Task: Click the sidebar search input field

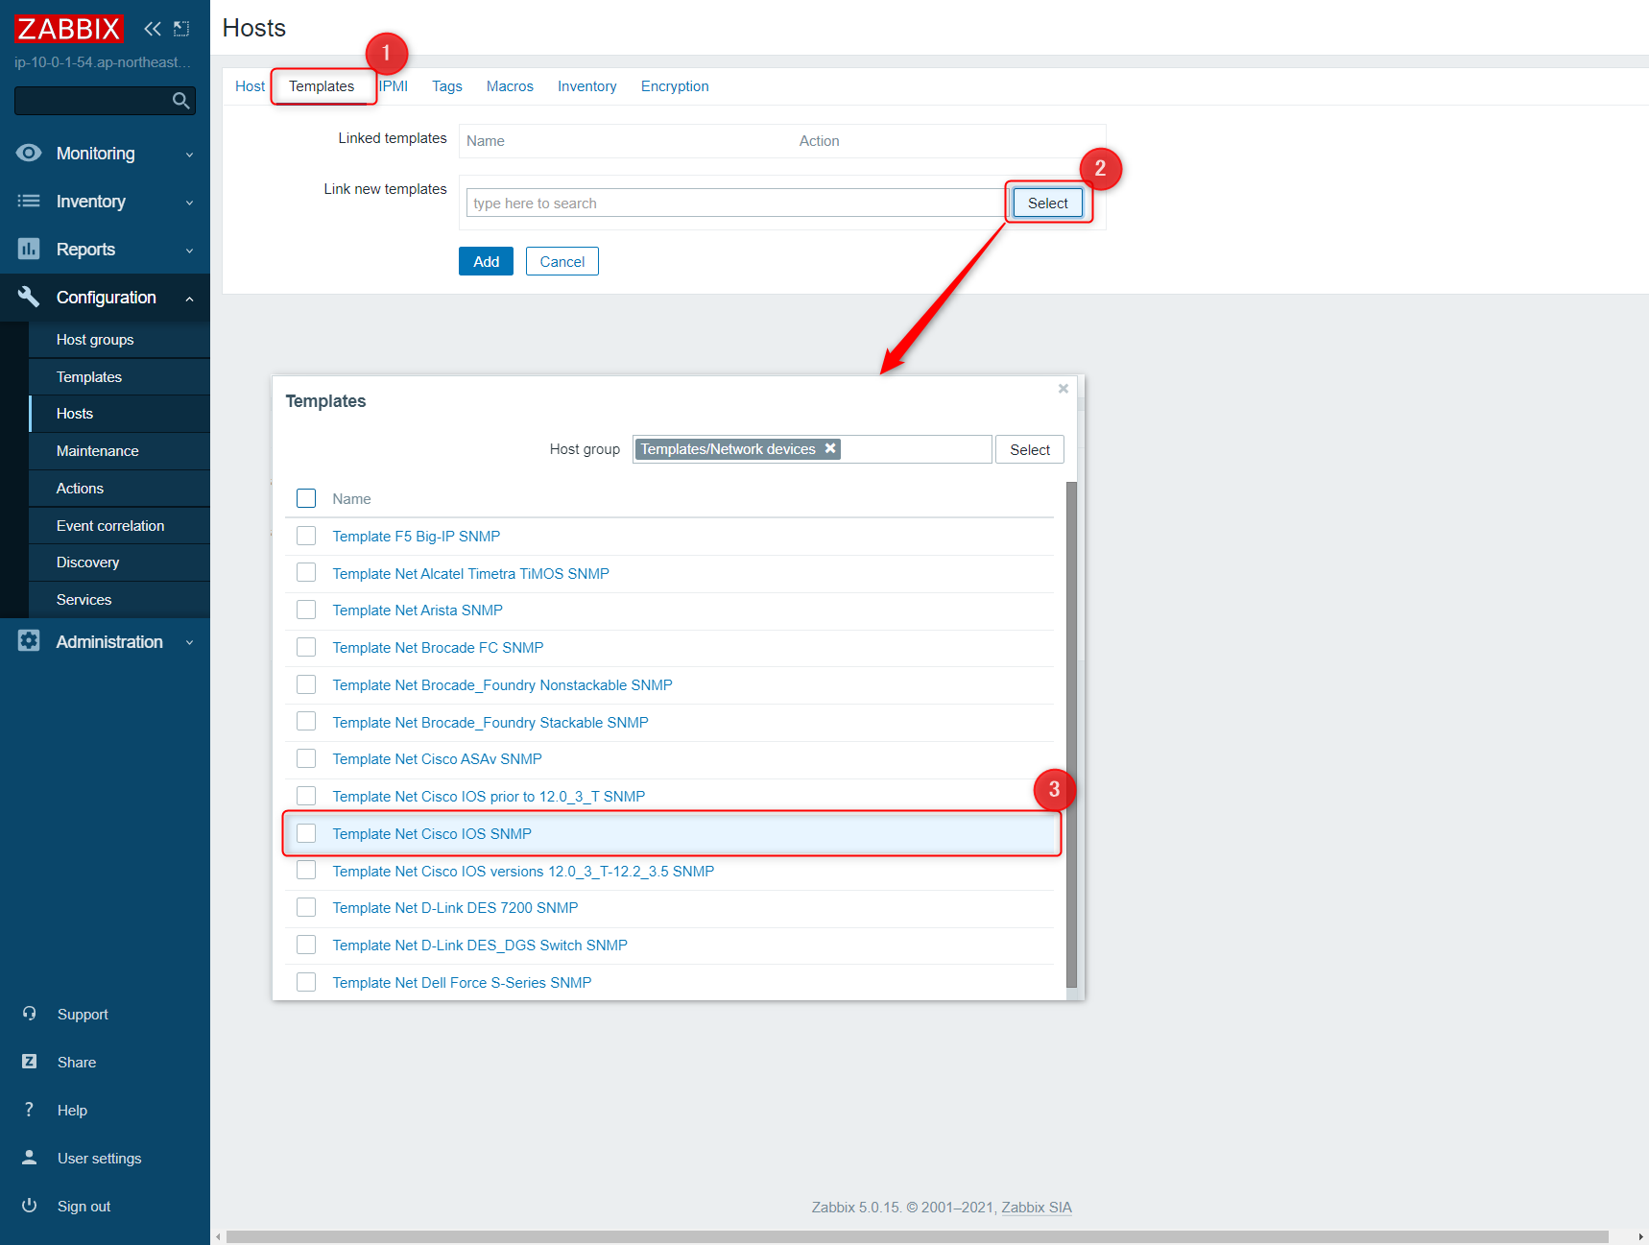Action: [92, 101]
